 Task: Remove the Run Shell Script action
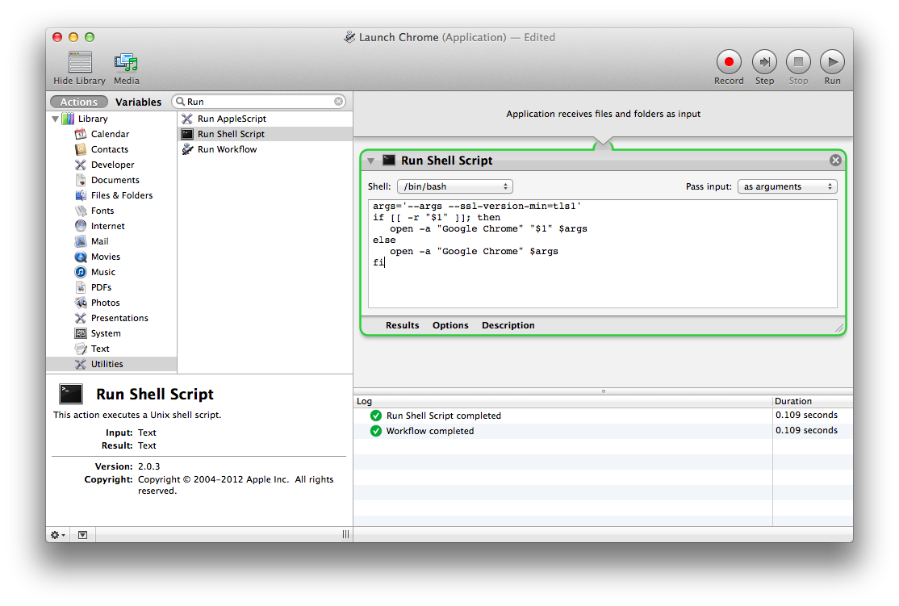835,161
